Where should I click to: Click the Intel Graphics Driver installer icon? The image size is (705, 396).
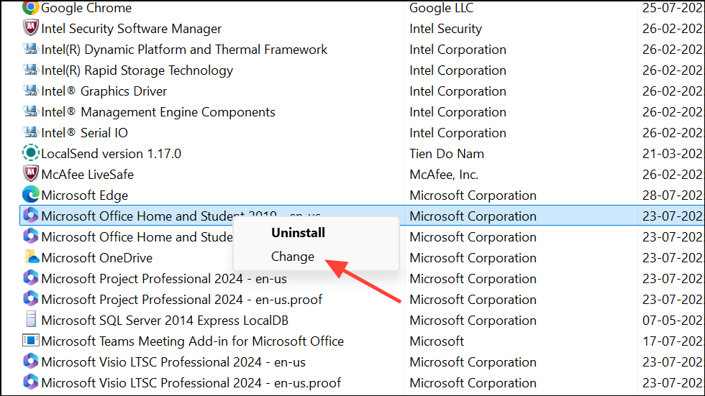30,91
